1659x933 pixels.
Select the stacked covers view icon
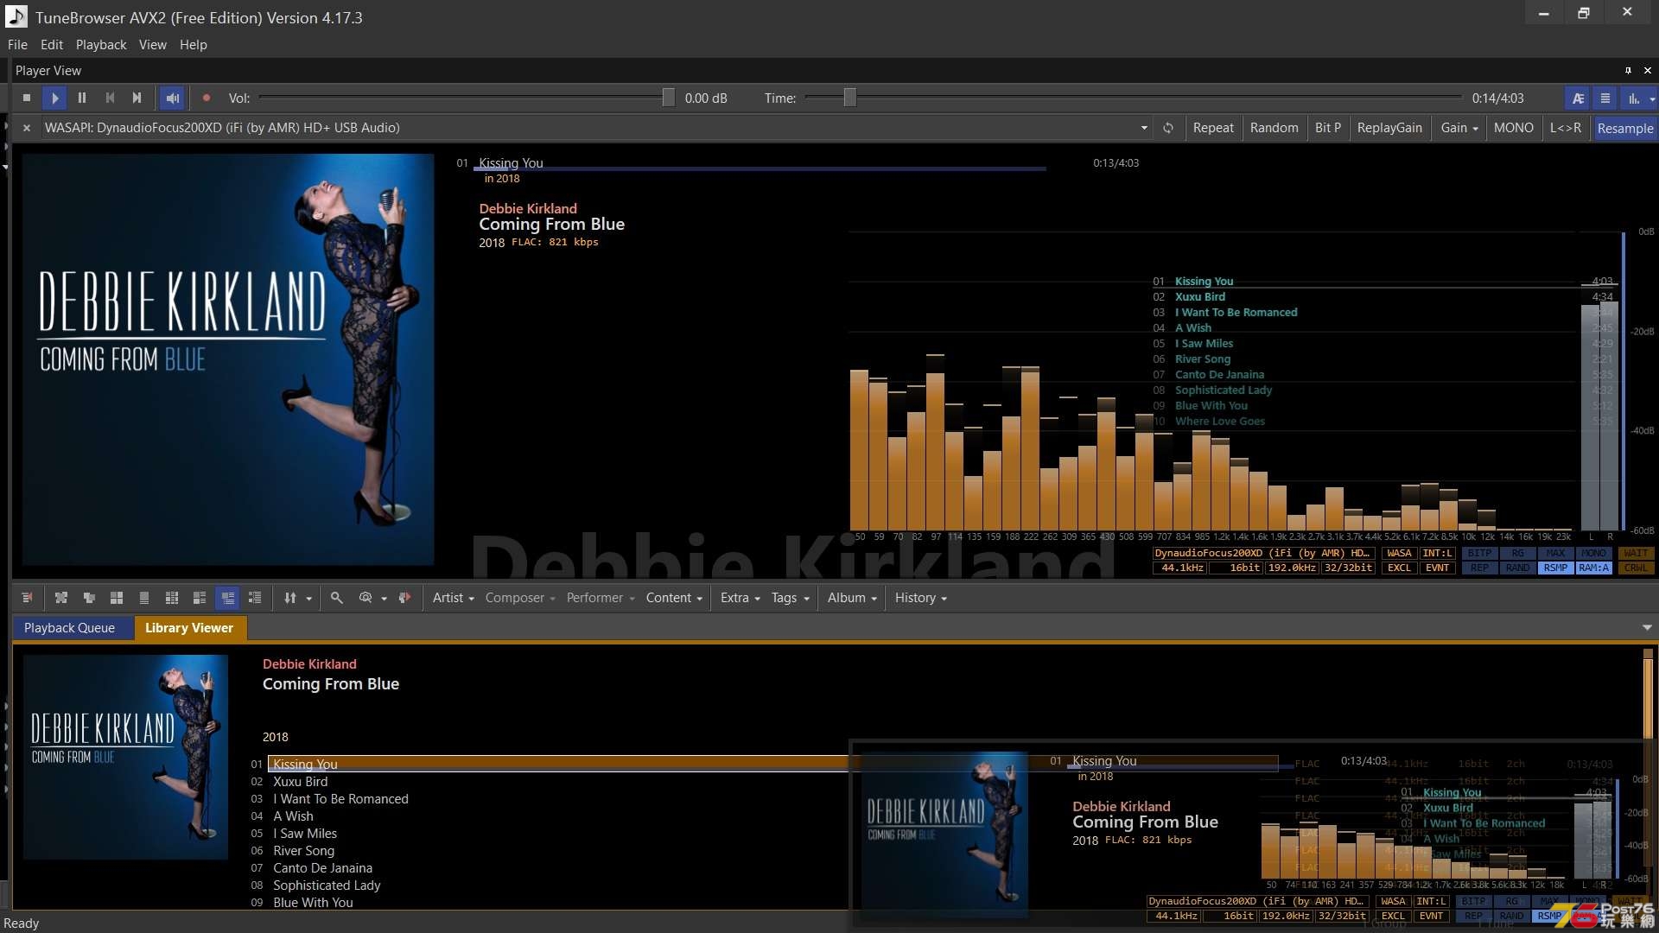click(89, 598)
